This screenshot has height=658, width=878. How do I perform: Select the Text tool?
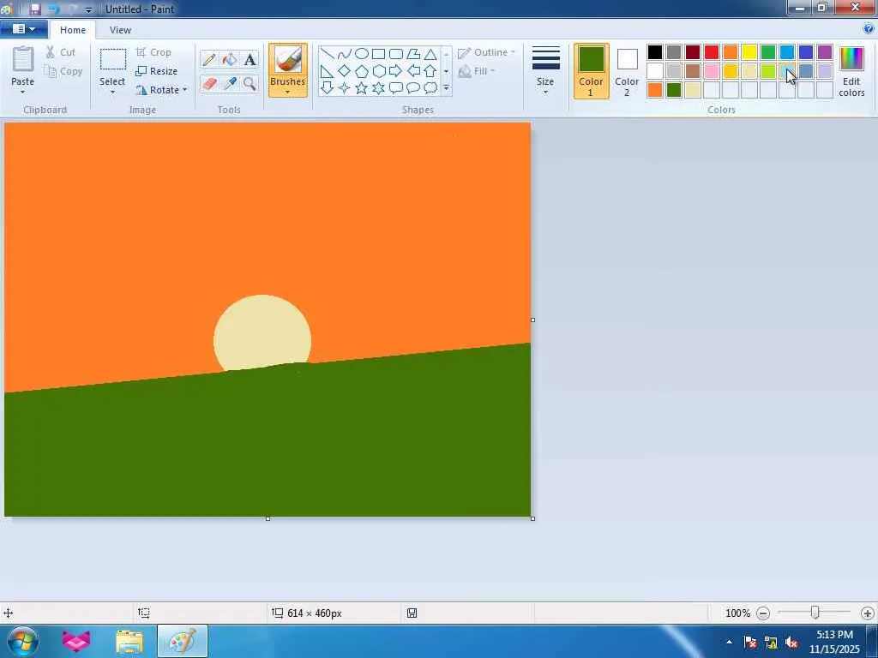coord(250,60)
